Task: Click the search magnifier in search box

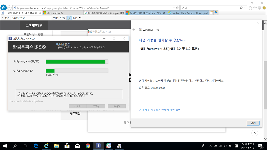Action: pos(241,8)
